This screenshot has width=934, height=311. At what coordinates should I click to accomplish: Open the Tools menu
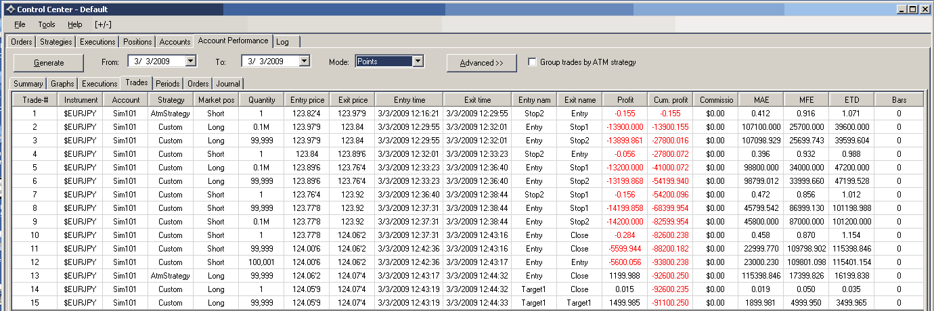[x=47, y=24]
